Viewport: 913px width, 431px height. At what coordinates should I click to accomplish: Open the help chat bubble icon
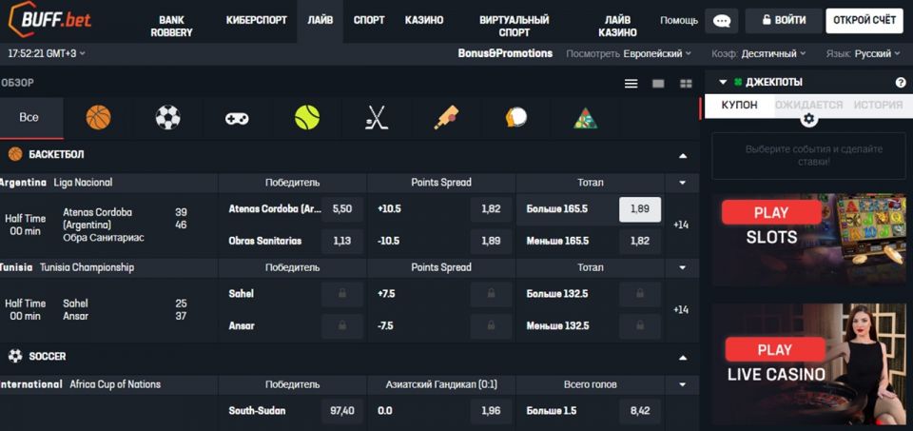pyautogui.click(x=724, y=20)
